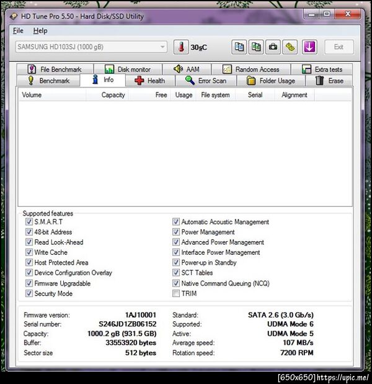Open the File menu

pos(18,31)
